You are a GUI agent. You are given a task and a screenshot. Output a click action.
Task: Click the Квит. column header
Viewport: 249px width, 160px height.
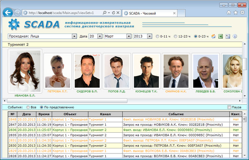236,114
